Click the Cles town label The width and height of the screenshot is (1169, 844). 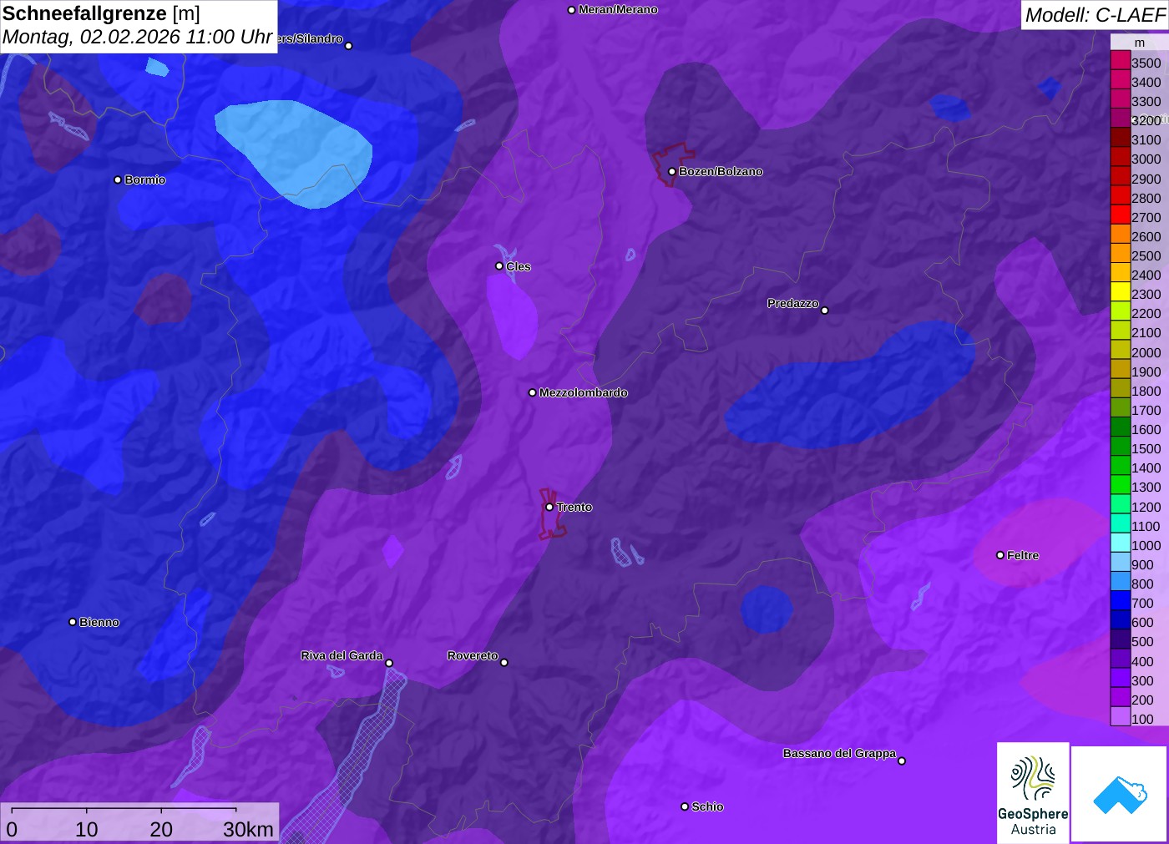pyautogui.click(x=518, y=266)
